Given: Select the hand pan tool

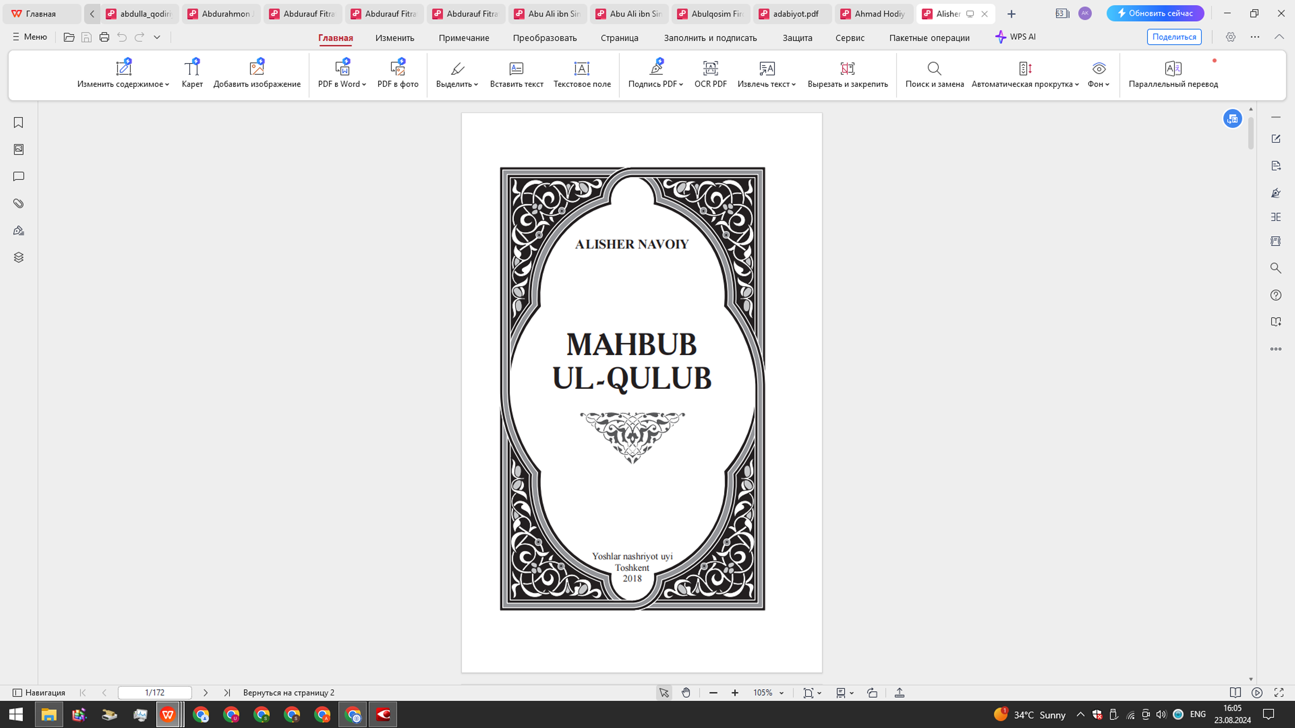Looking at the screenshot, I should [x=686, y=693].
